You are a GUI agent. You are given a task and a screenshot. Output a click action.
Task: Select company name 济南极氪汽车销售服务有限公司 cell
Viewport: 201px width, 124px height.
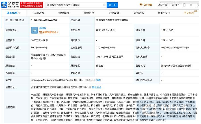[112, 20]
